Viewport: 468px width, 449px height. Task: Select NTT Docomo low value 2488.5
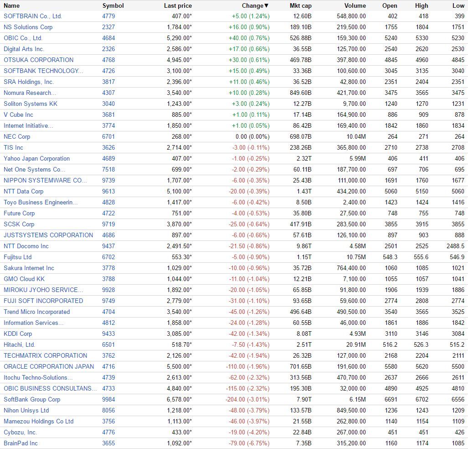point(455,246)
